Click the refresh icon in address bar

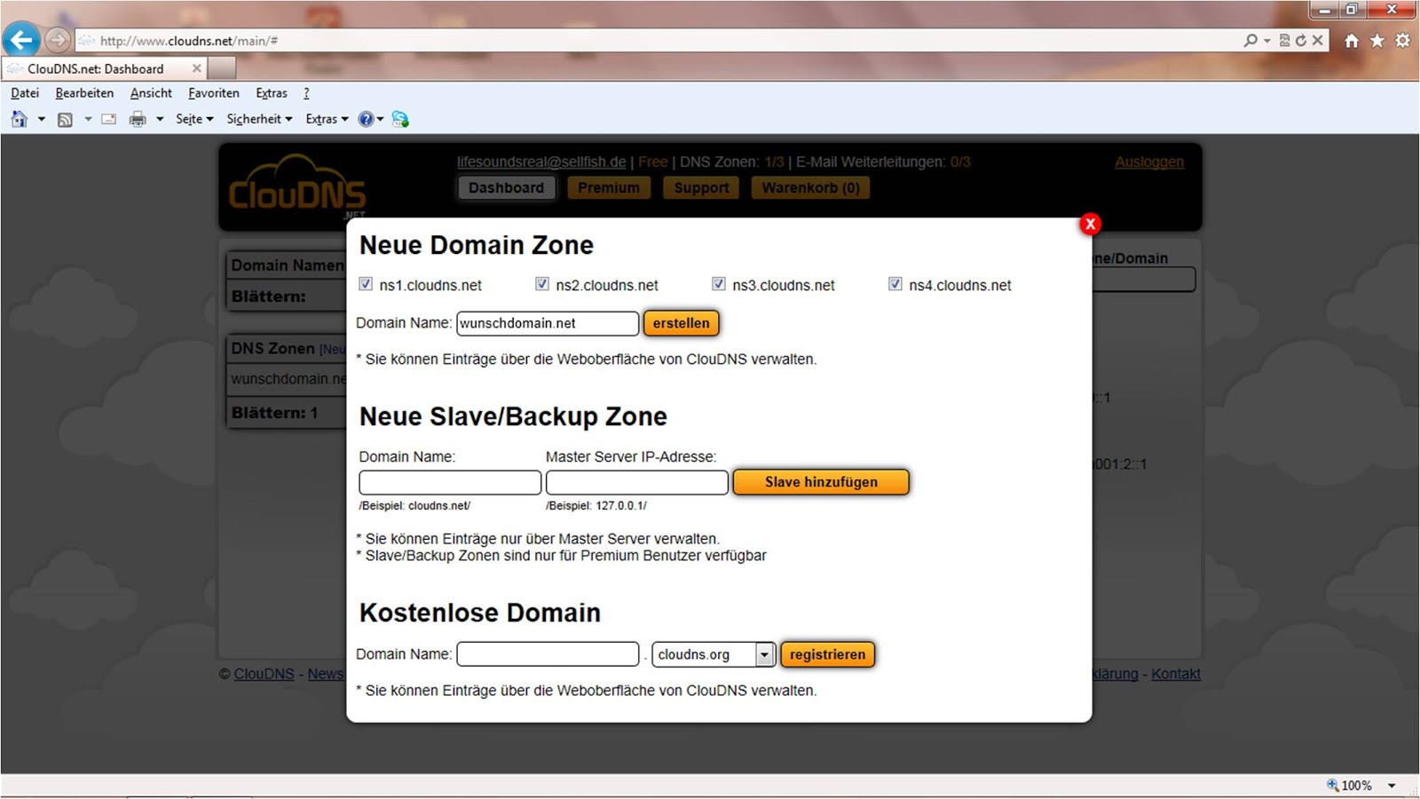point(1301,40)
